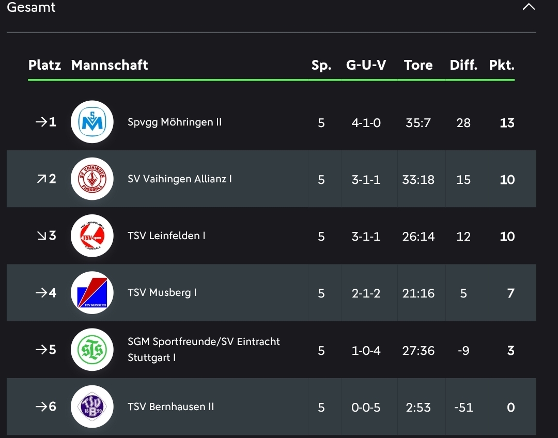The image size is (558, 438).
Task: Open the Spvgg Möhringen II team page
Action: click(x=175, y=122)
